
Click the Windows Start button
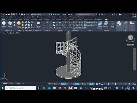[3, 88]
